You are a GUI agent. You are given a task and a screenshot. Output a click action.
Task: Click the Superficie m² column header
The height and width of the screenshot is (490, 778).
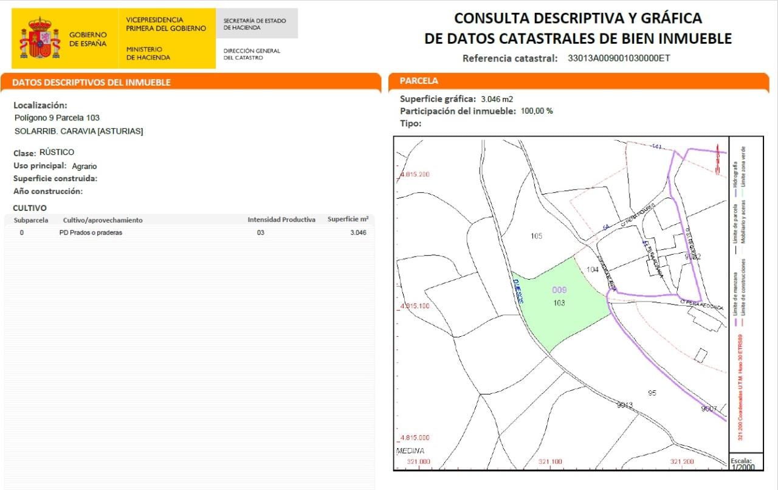click(x=348, y=219)
